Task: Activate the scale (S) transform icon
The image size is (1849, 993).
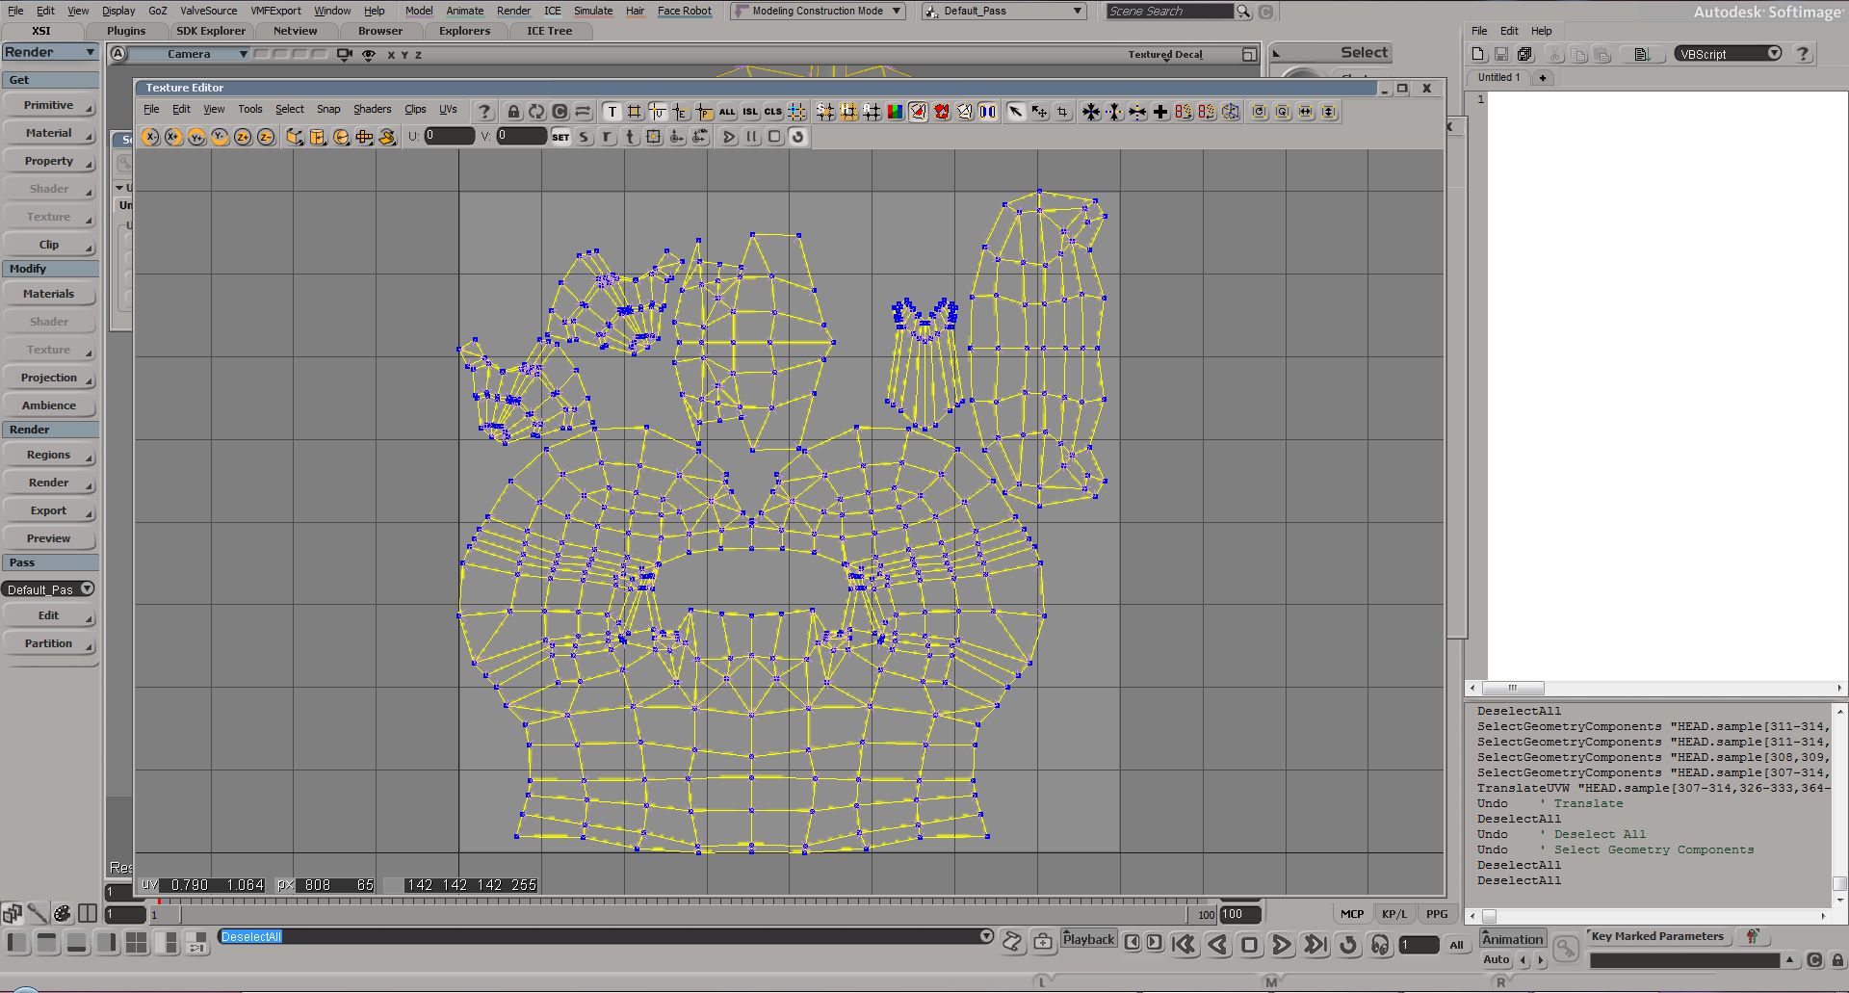Action: 583,137
